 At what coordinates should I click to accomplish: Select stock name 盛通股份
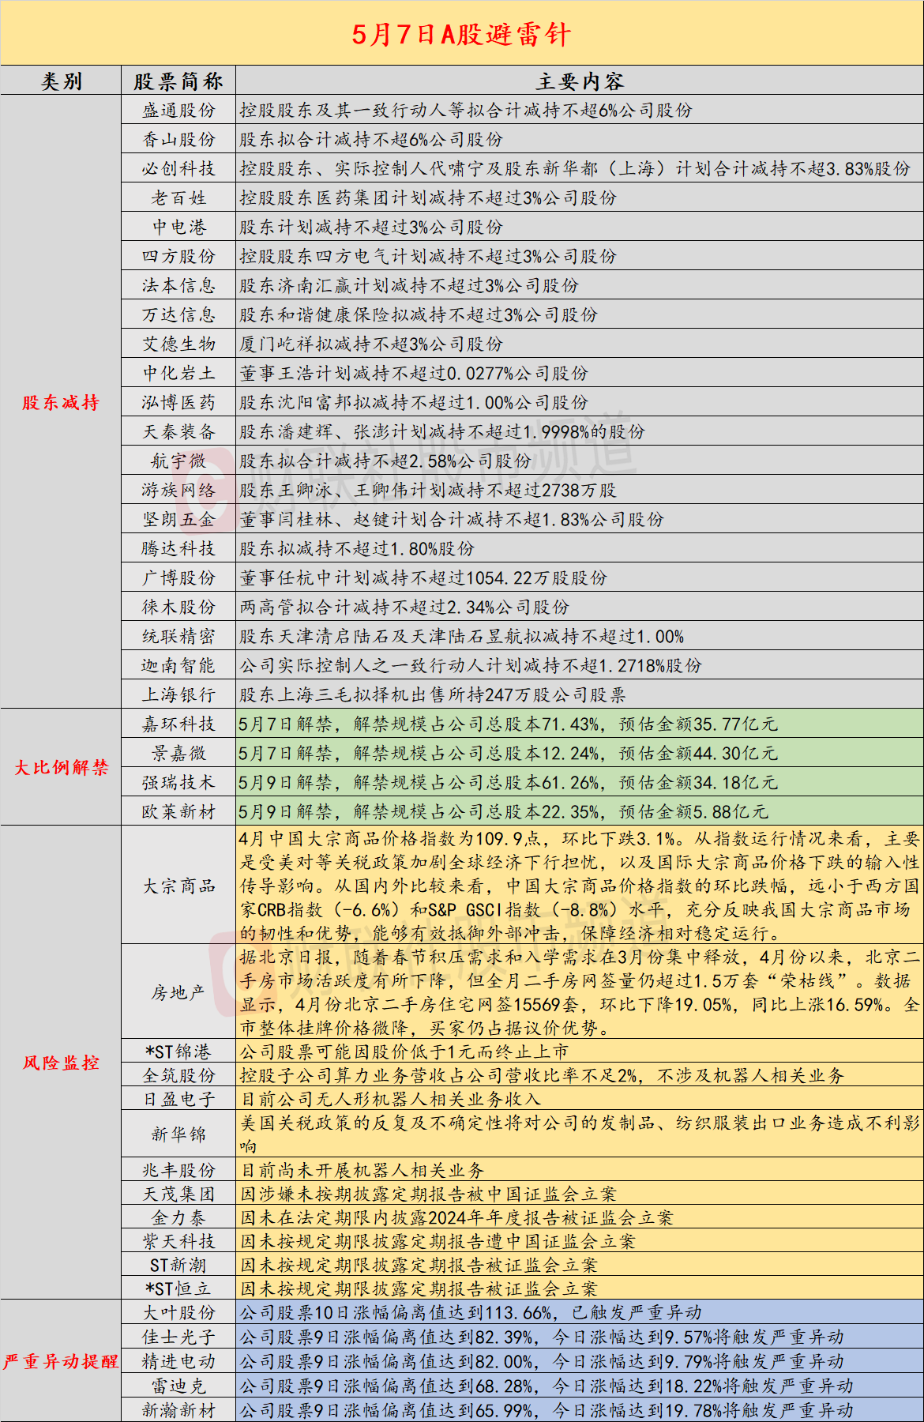tap(178, 111)
